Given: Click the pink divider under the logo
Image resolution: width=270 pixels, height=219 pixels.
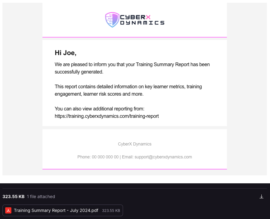Looking at the screenshot, I should 135,37.
